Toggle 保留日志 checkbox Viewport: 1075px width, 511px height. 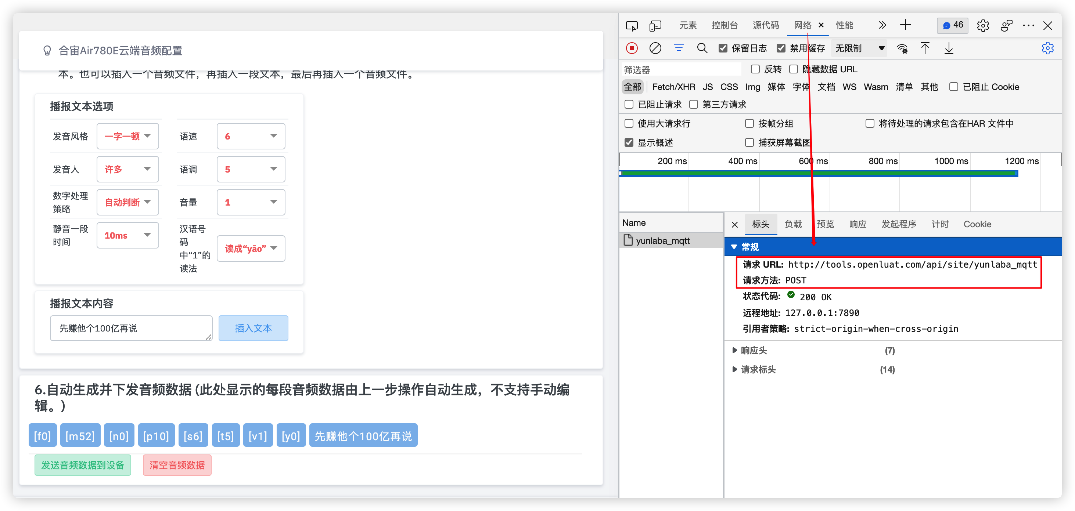pos(723,48)
